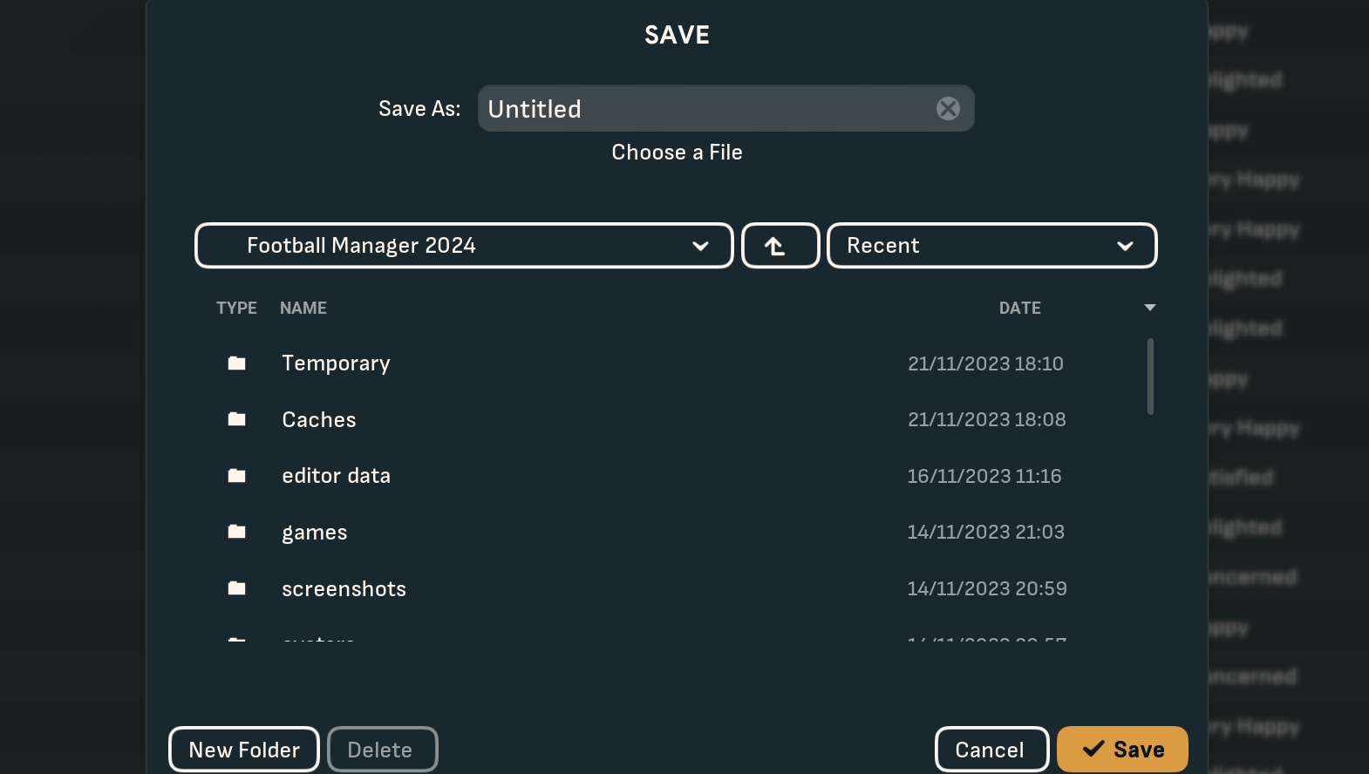The image size is (1369, 774).
Task: Select the editor data folder icon
Action: 236,476
